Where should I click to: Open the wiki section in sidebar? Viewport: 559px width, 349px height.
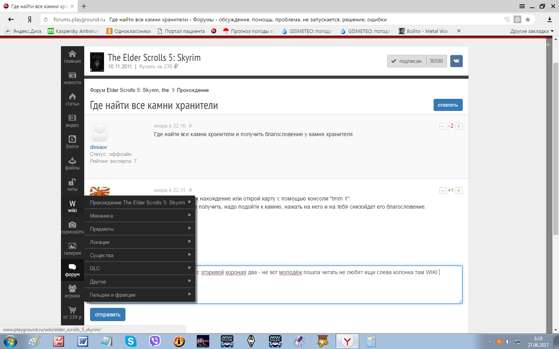click(x=72, y=206)
